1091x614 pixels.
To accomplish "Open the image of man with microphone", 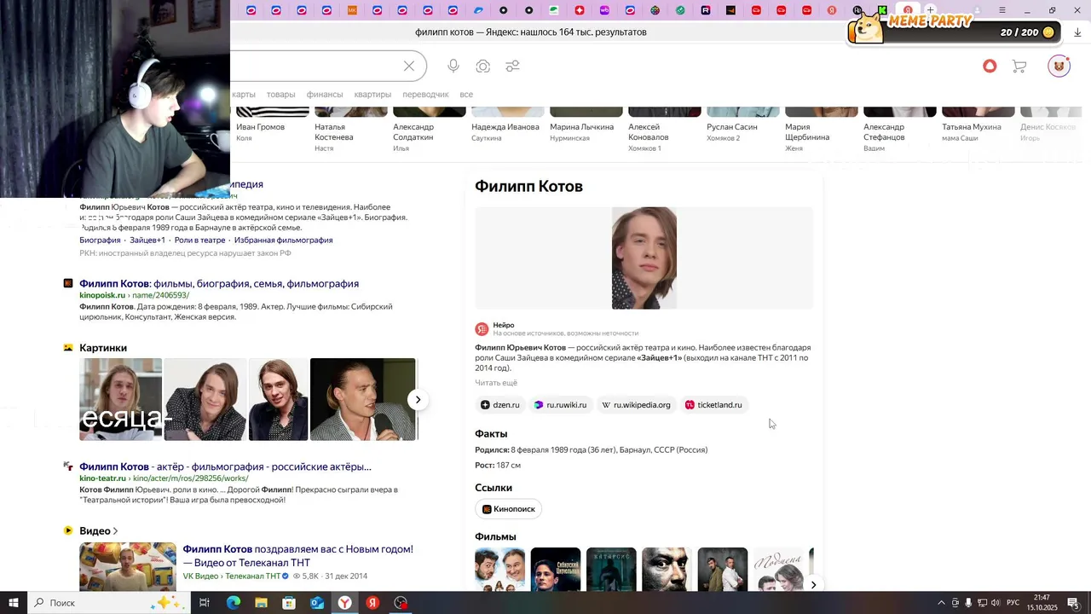I will [x=363, y=399].
